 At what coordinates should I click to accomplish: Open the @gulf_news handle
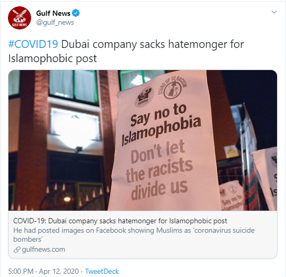point(55,23)
